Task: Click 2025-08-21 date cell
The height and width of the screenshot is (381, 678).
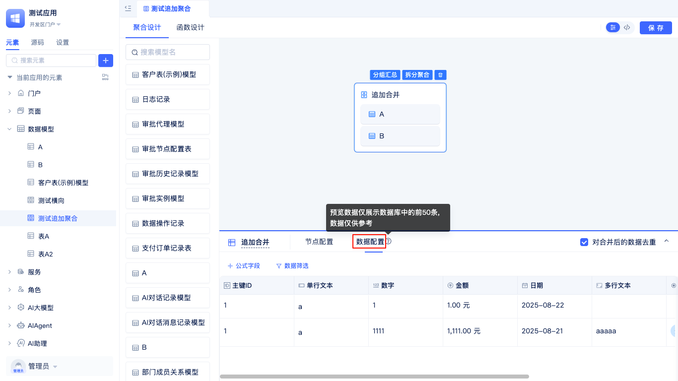Action: 554,332
